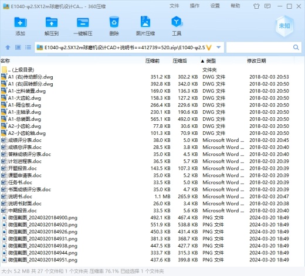Screen dimensions: 305x276
Task: Click the 解压到 (Extract to) icon
Action: coord(52,22)
